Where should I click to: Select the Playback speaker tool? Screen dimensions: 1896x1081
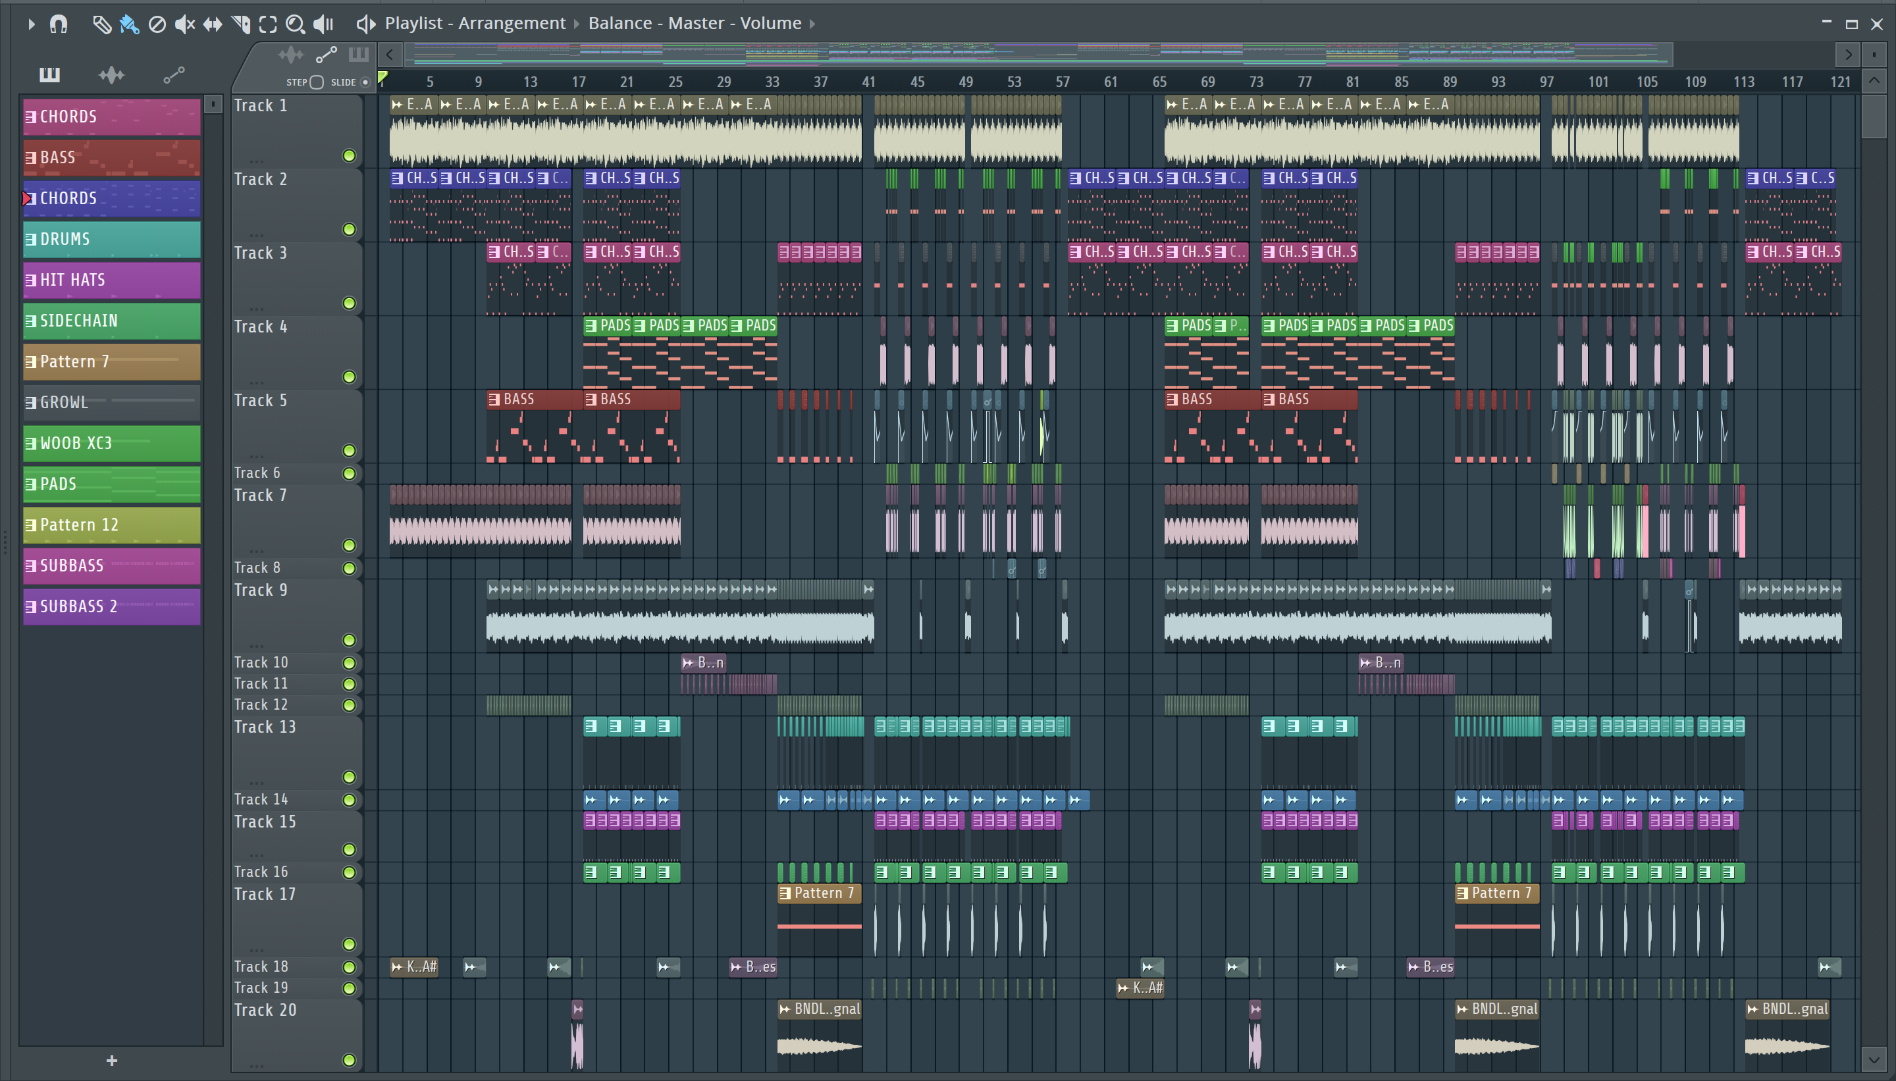point(324,24)
